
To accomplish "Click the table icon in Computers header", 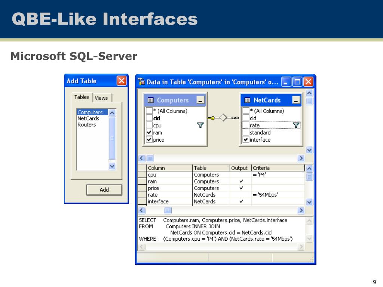I will (x=151, y=100).
